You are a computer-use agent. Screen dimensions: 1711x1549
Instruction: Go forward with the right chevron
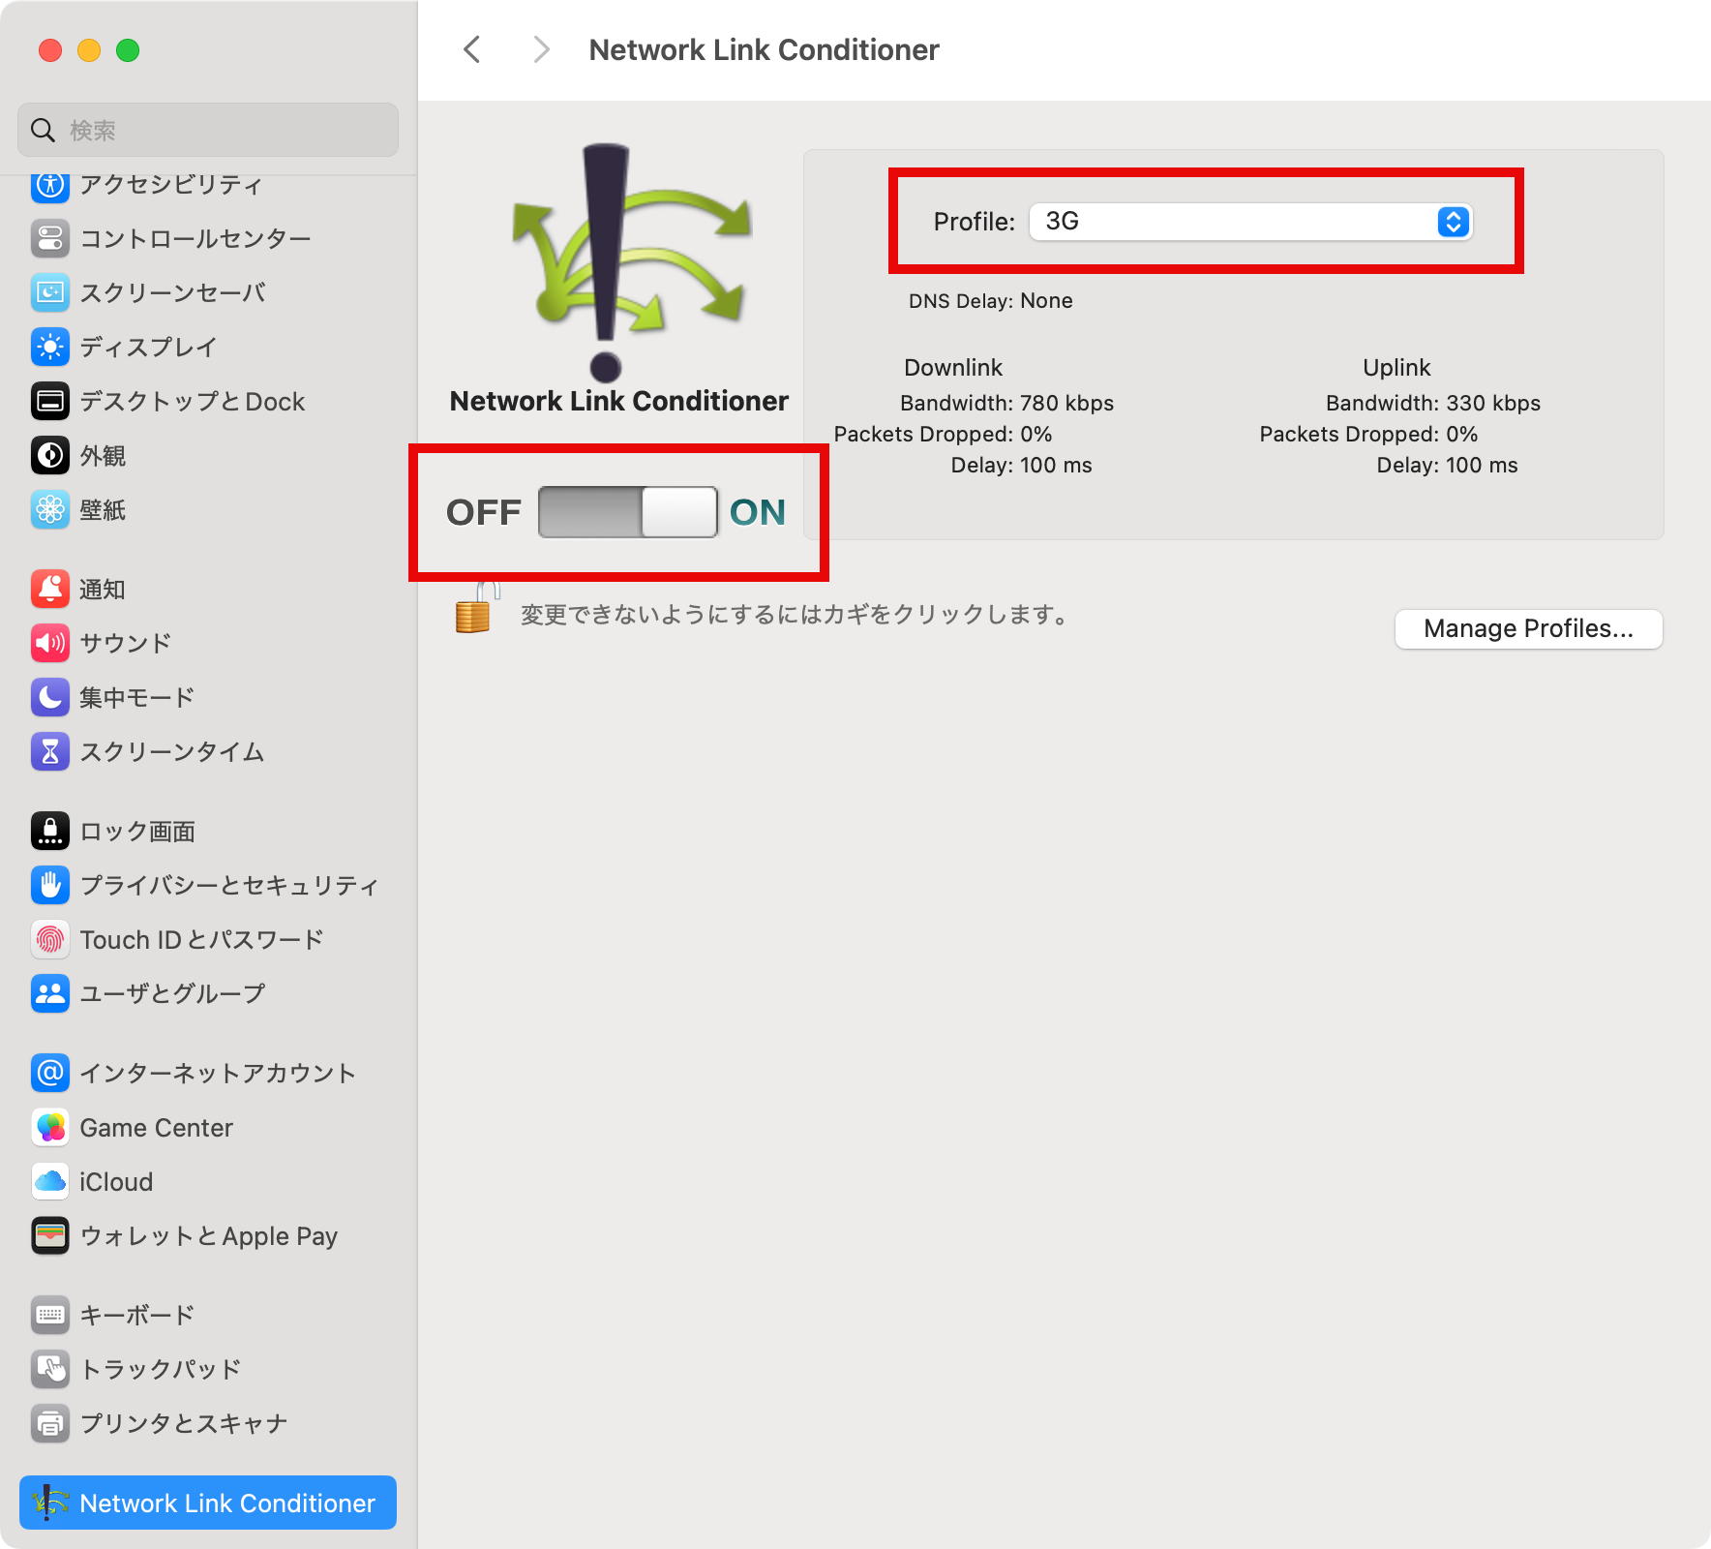(541, 49)
